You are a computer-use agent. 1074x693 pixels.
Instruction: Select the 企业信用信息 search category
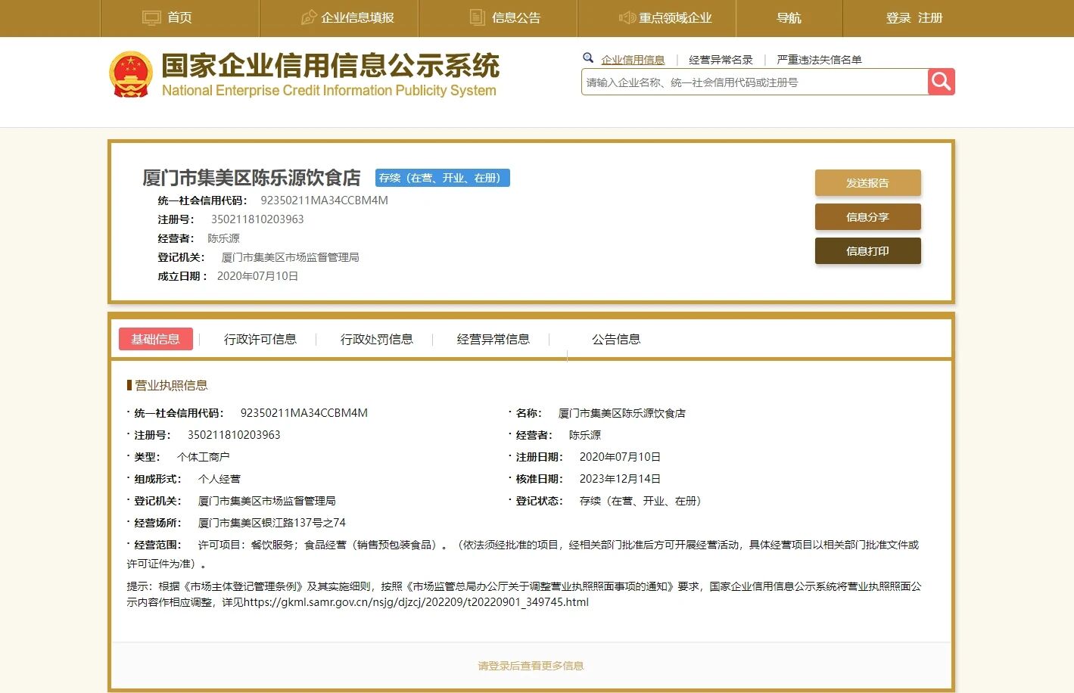point(633,60)
